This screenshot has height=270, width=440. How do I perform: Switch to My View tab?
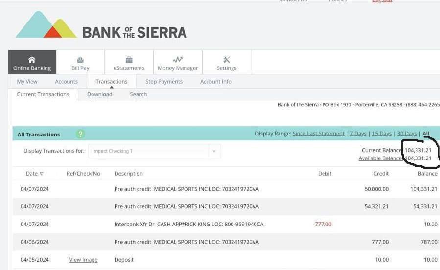click(27, 82)
